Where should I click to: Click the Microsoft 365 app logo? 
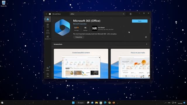[x=62, y=27]
